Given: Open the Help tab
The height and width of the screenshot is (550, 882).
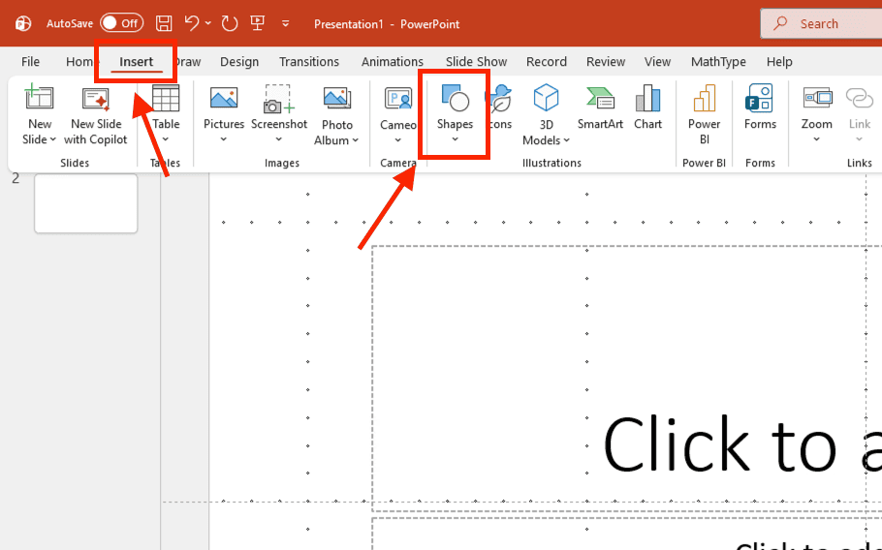Looking at the screenshot, I should (779, 62).
